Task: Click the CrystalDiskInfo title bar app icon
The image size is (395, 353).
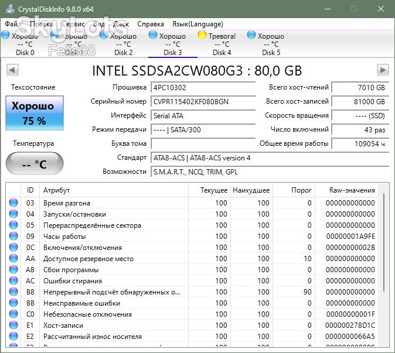Action: point(10,9)
